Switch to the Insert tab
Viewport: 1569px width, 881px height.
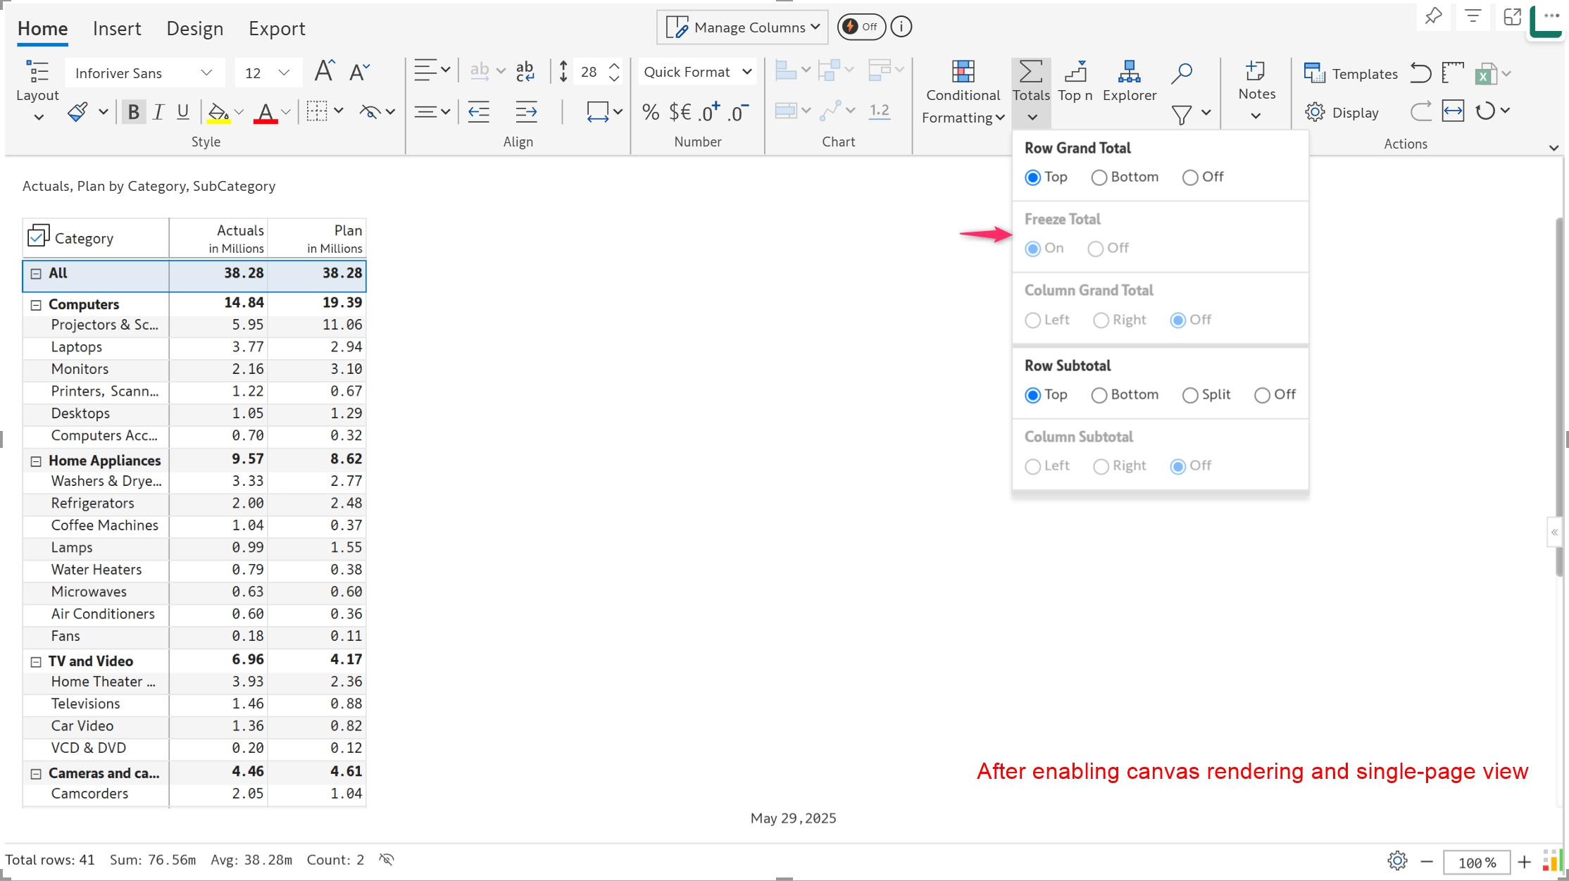tap(117, 28)
